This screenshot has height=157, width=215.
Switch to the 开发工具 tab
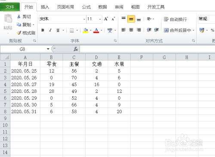click(x=156, y=7)
